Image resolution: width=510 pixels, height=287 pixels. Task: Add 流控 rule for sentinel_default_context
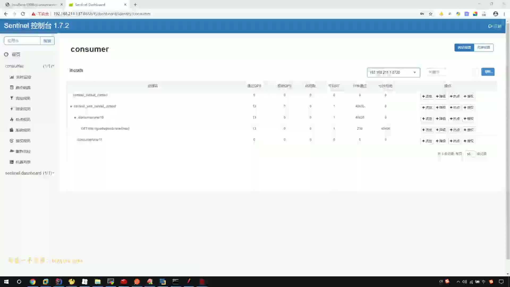tap(427, 96)
